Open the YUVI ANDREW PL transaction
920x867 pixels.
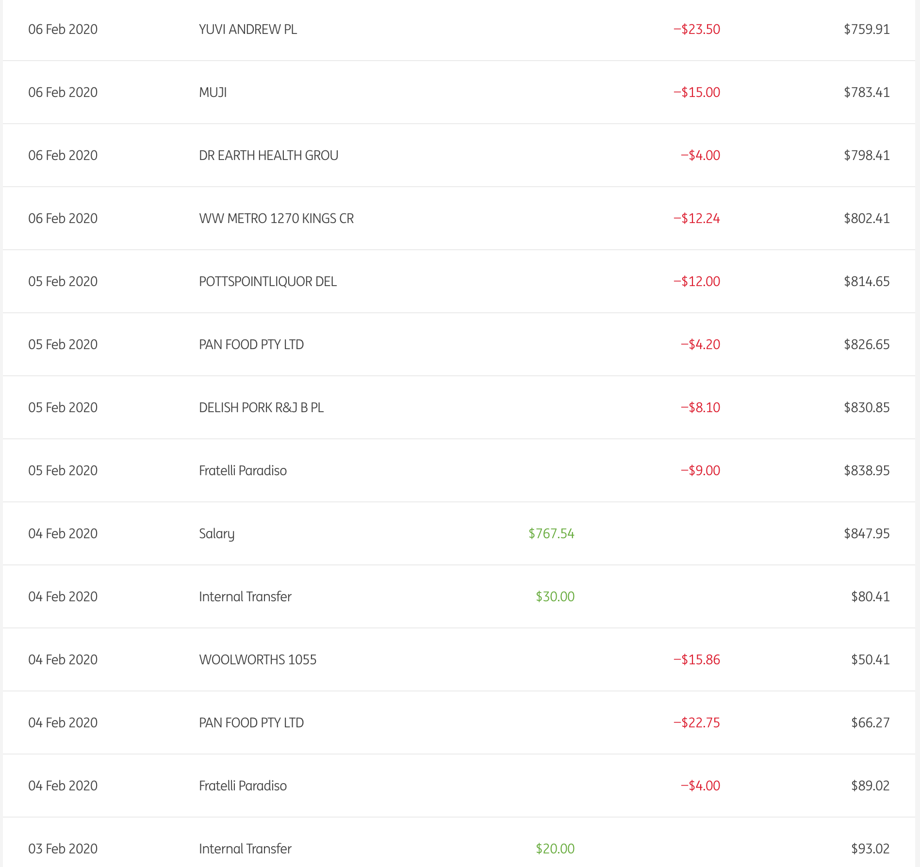tap(247, 30)
